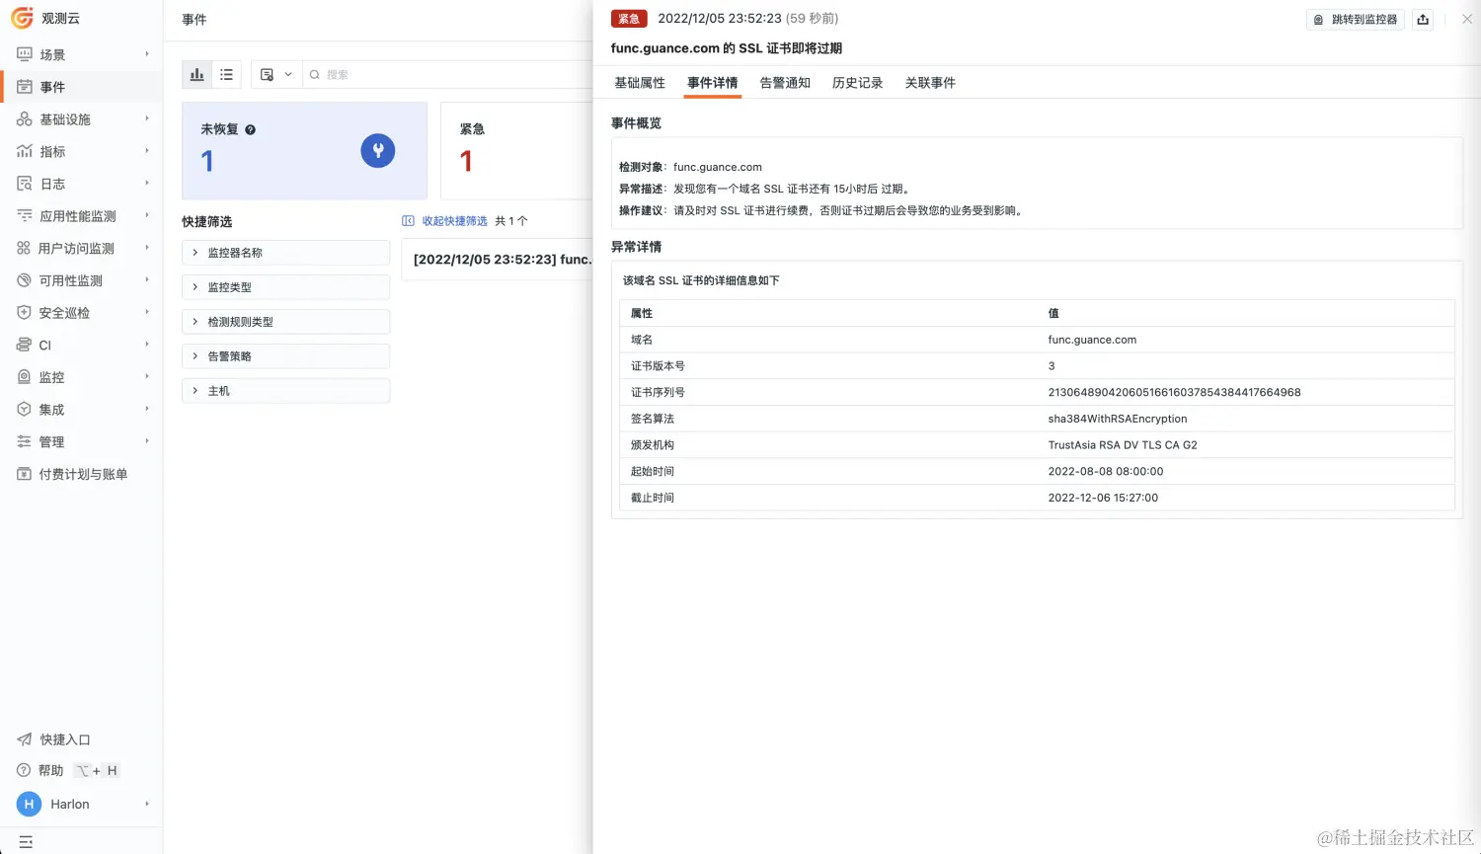Viewport: 1481px width, 854px height.
Task: Switch to the 关联事件 tab
Action: [x=930, y=83]
